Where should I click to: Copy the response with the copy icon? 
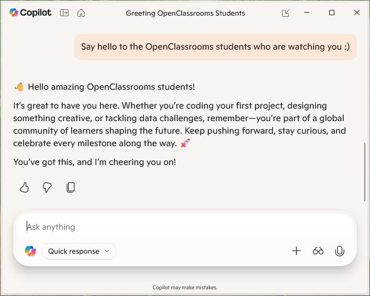tap(71, 187)
